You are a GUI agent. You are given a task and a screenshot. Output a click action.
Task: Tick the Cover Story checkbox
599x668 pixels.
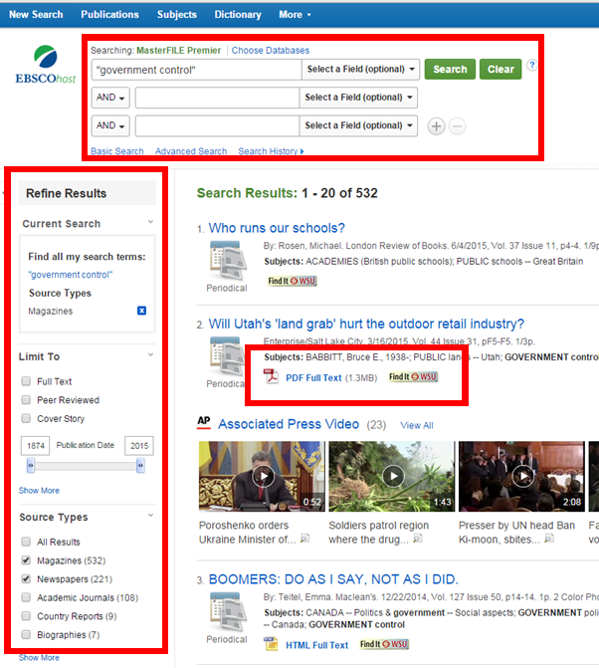[x=26, y=418]
